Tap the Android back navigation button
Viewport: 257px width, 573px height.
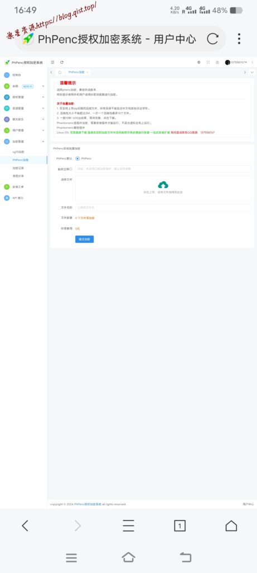pyautogui.click(x=186, y=557)
